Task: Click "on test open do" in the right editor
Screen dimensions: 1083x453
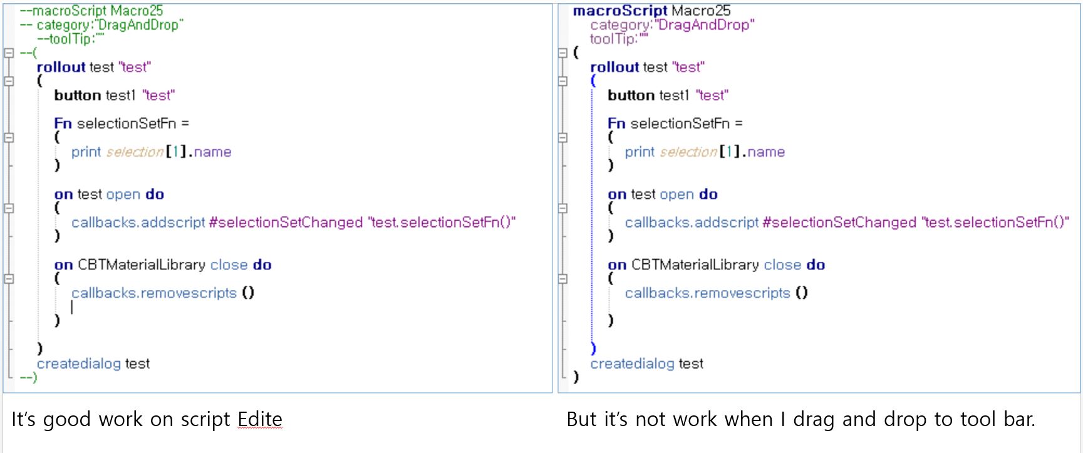Action: [663, 194]
